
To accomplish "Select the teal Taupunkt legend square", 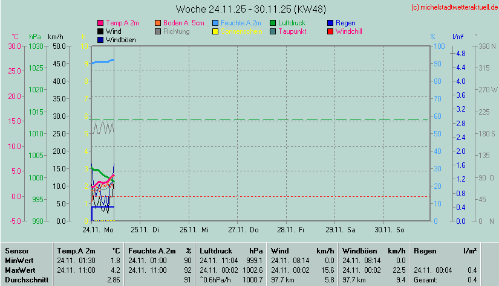I will click(273, 31).
